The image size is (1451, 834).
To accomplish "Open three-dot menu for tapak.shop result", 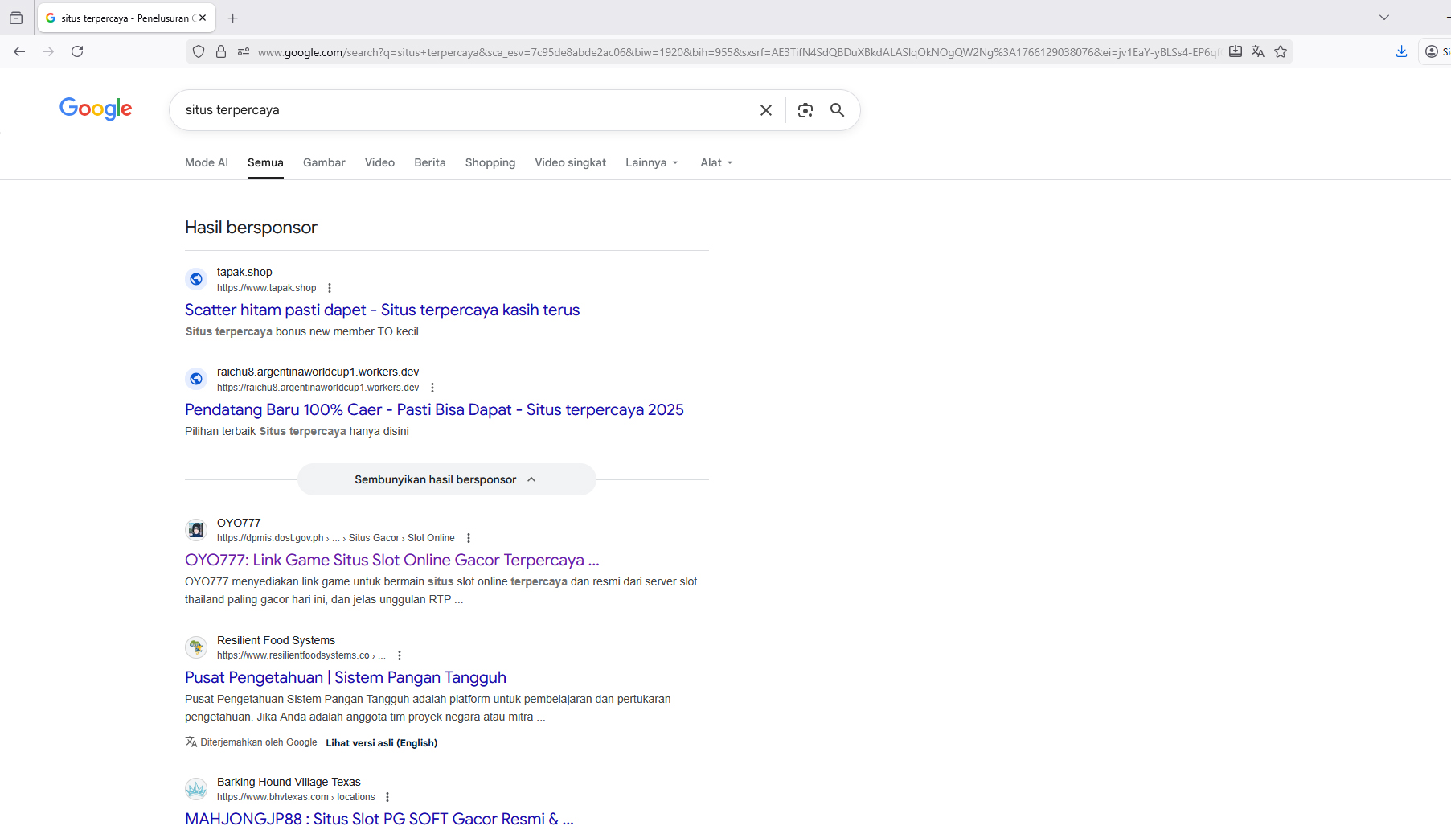I will coord(330,288).
